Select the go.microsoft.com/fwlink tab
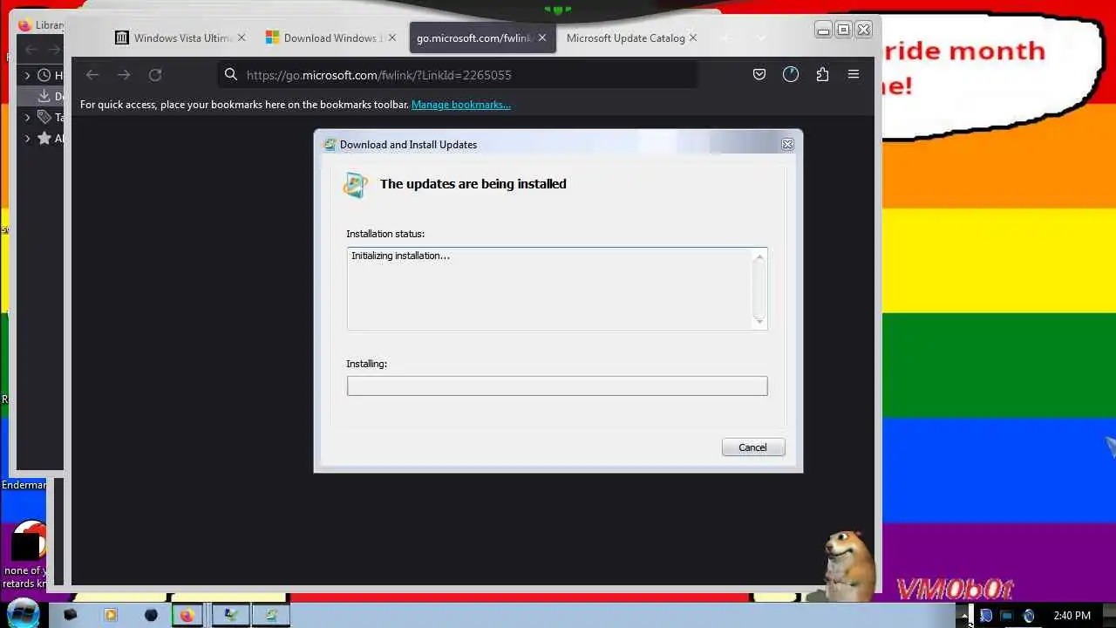 click(x=482, y=38)
